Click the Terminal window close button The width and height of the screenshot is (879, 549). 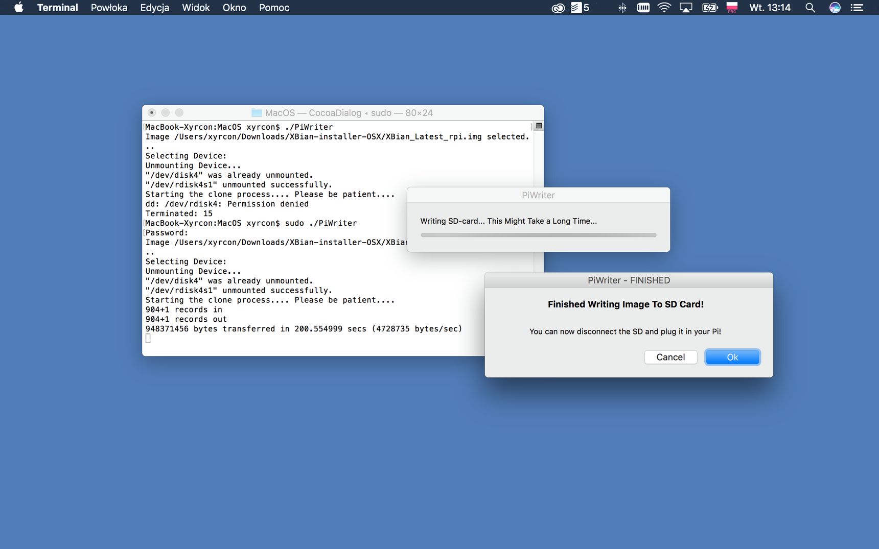click(x=152, y=112)
